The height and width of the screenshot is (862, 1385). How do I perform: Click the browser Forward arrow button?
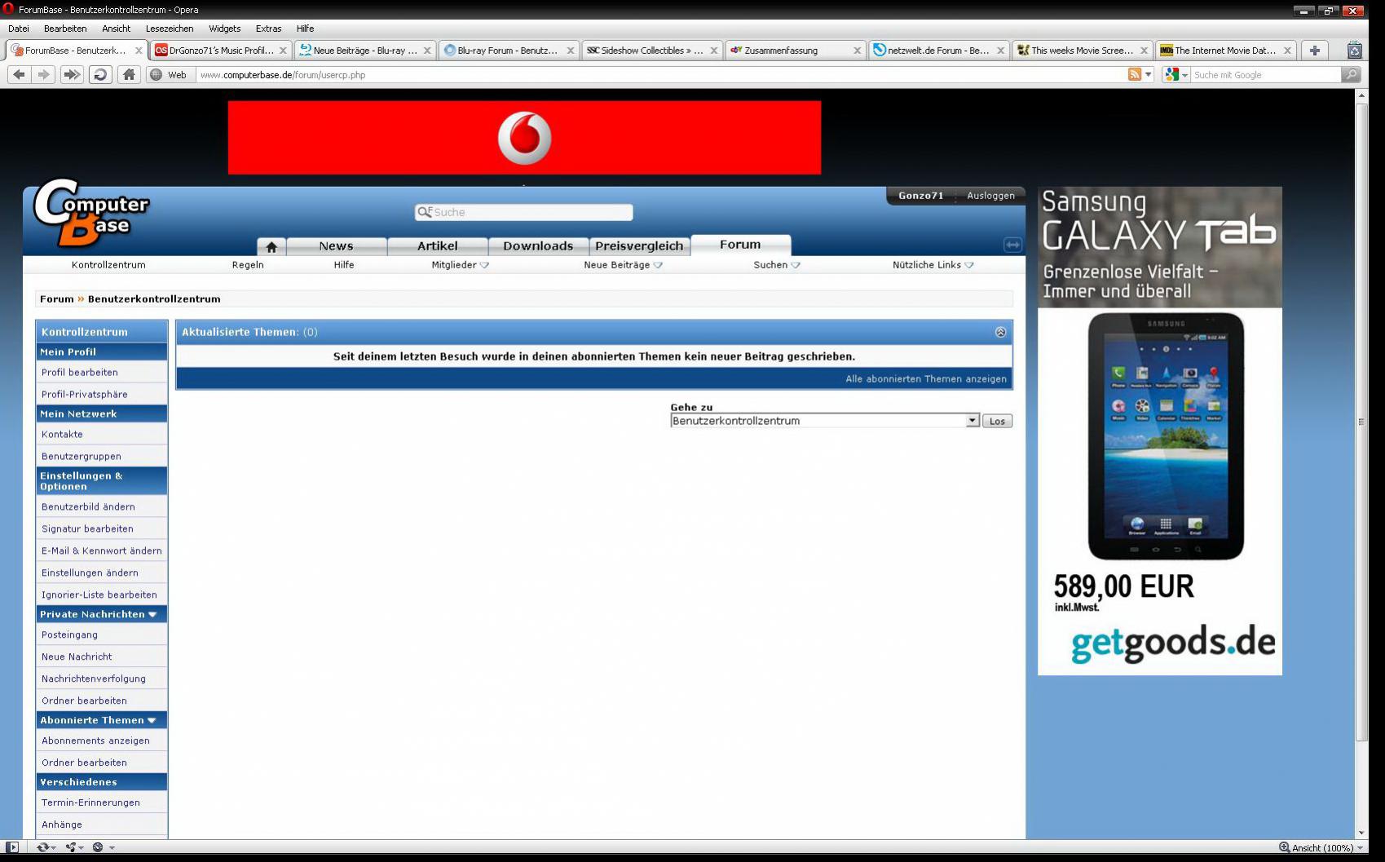(44, 74)
